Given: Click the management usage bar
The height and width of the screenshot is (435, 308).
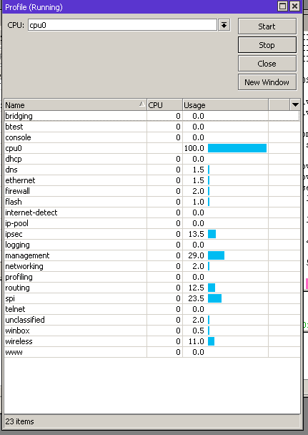Looking at the screenshot, I should click(216, 255).
